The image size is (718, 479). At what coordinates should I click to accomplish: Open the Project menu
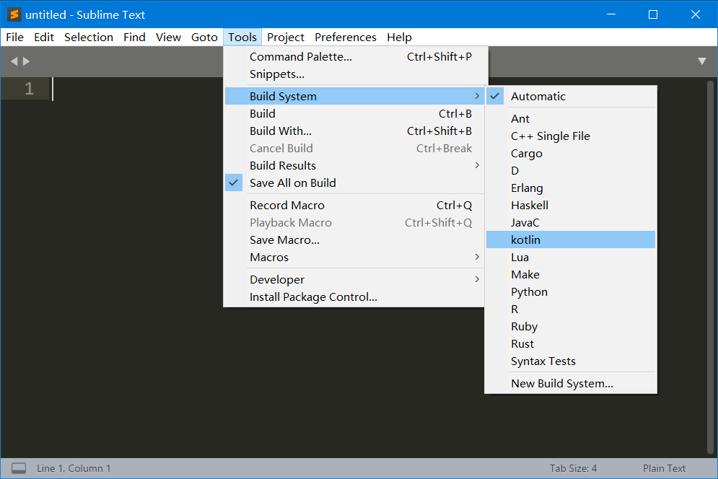(285, 37)
